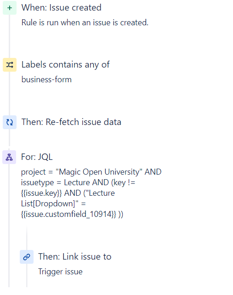Image resolution: width=233 pixels, height=295 pixels.
Task: Click the 'List[Dropdown]' line in the JQL
Action: 53,204
